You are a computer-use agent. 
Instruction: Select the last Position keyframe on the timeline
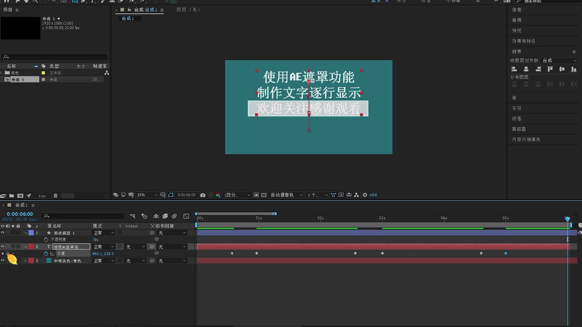tap(506, 253)
